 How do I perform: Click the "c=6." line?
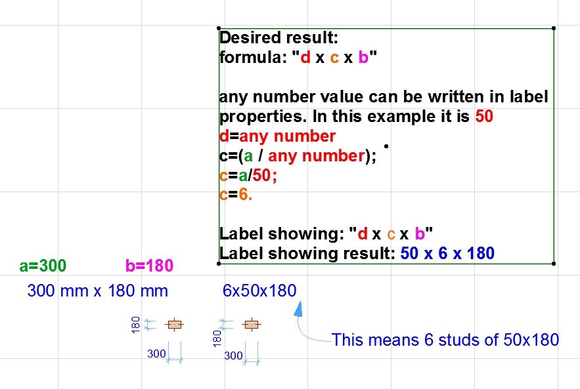236,195
